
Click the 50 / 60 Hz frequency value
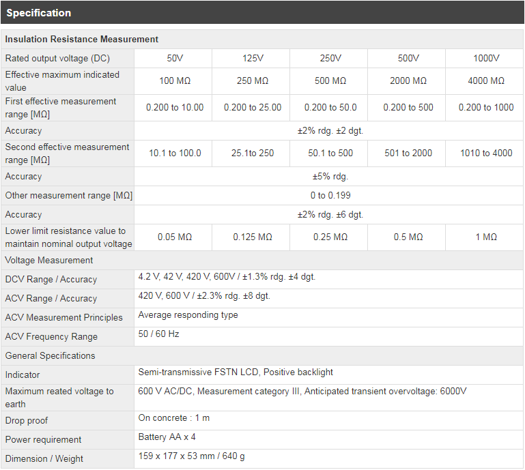pyautogui.click(x=158, y=334)
